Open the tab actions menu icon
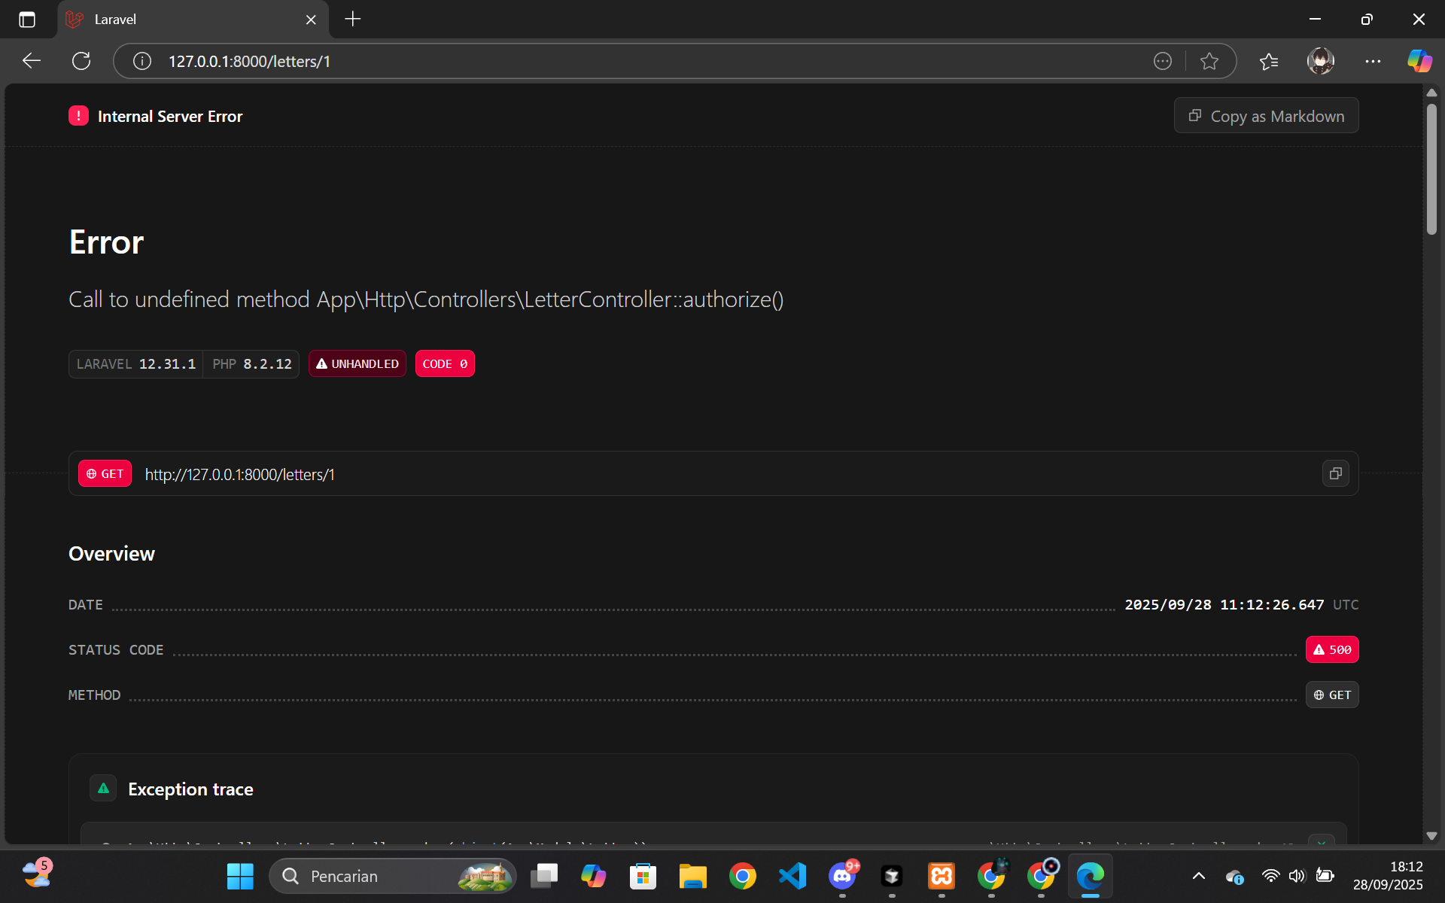Image resolution: width=1445 pixels, height=903 pixels. click(27, 20)
